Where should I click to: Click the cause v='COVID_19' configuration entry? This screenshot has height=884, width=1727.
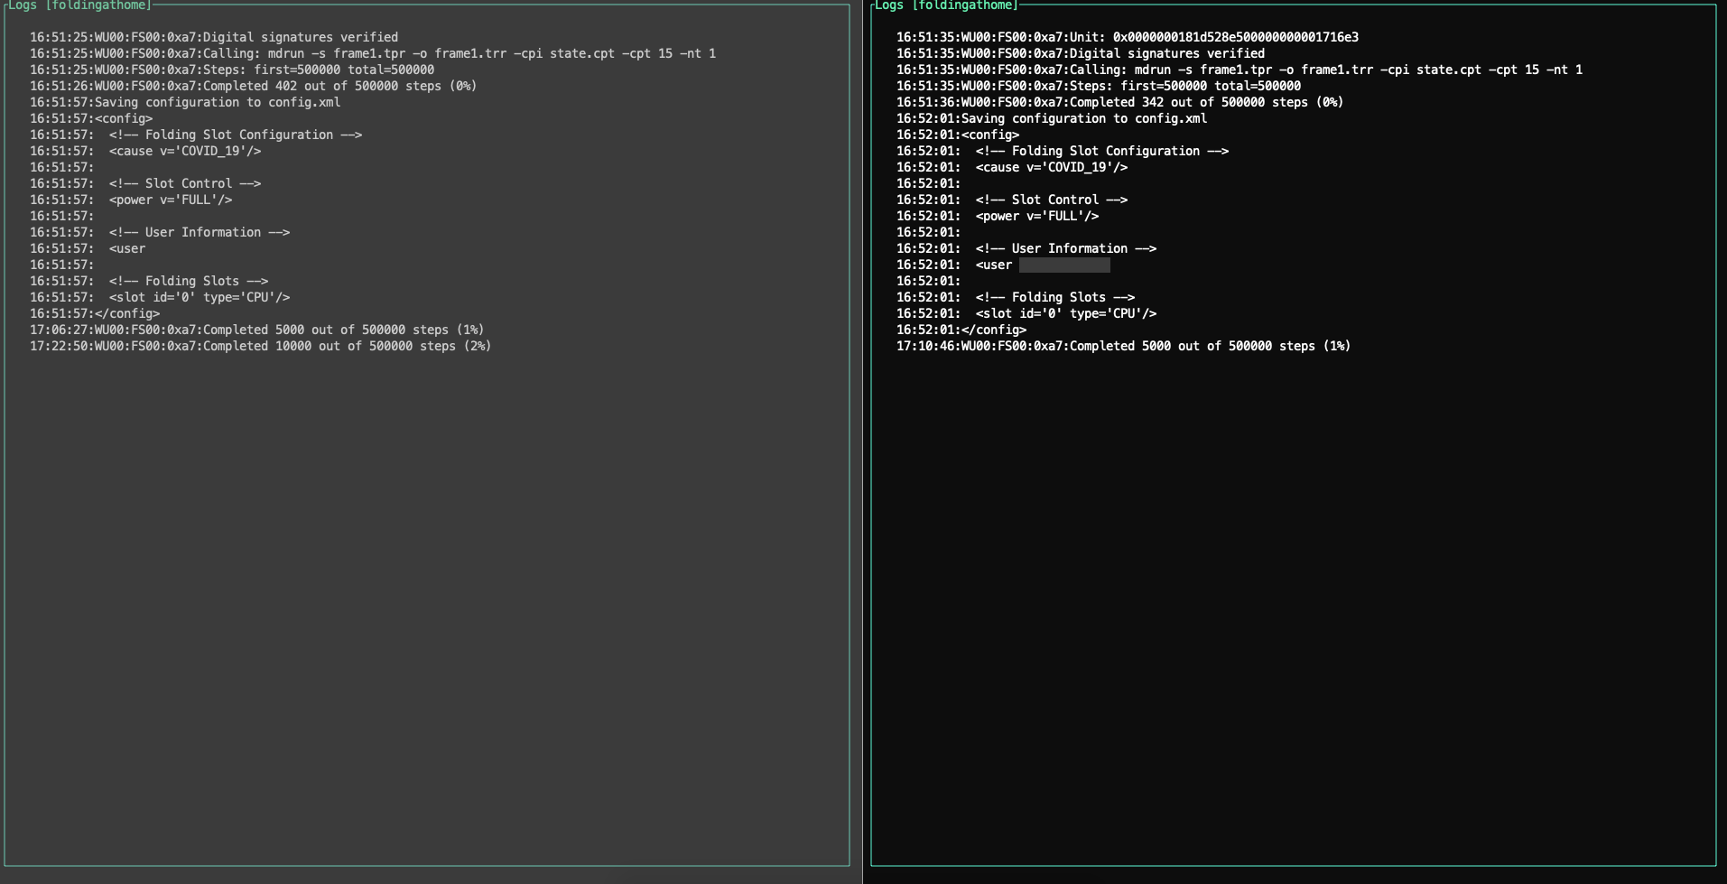coord(161,151)
